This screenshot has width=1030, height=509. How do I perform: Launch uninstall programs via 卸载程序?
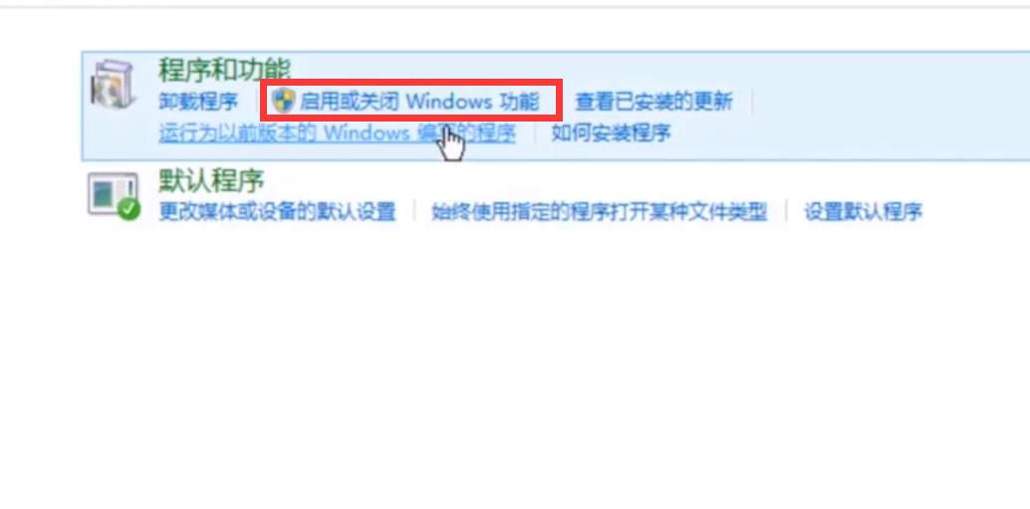click(198, 102)
